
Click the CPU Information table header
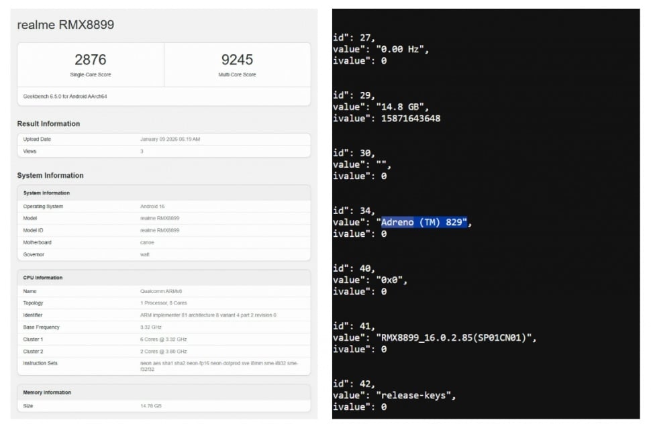coord(43,278)
